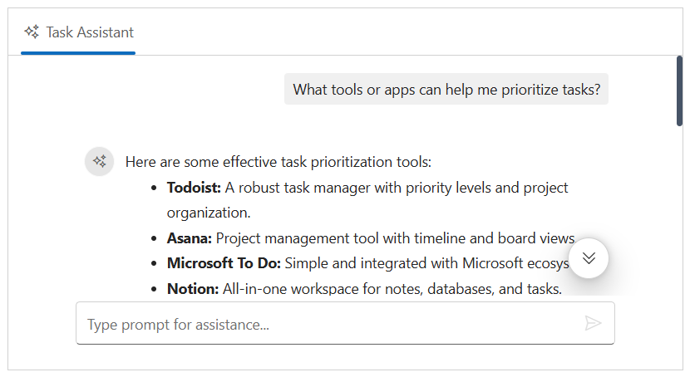690x377 pixels.
Task: Click the bold "Notion:" label
Action: [192, 289]
